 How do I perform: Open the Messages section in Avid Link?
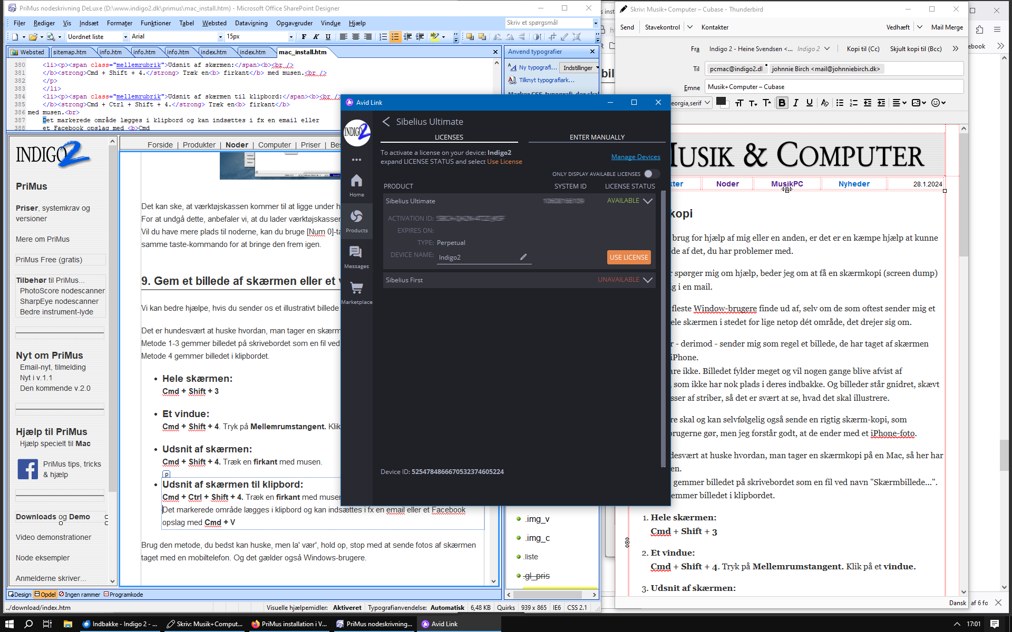(356, 257)
